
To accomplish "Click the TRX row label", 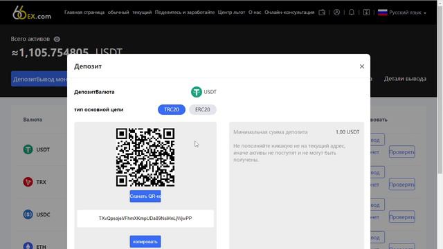I will tap(41, 182).
